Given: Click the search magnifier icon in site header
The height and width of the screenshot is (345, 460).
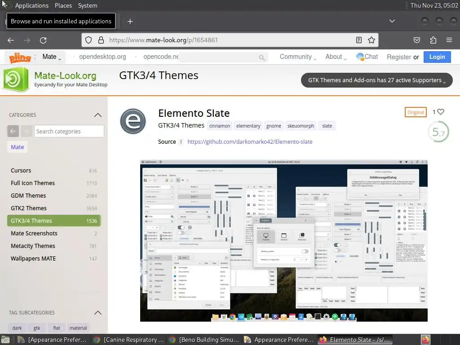Looking at the screenshot, I should [262, 57].
